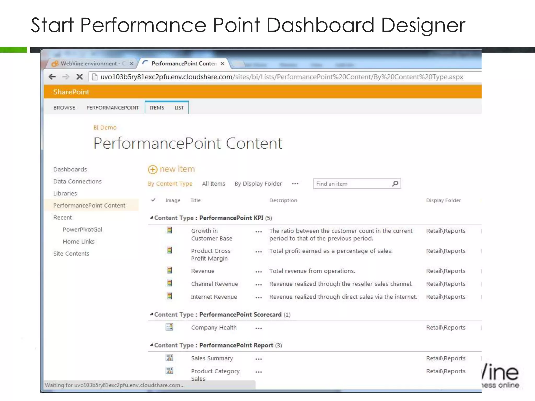Open Dashboards in the left navigation
Viewport: 535px width, 401px height.
tap(70, 169)
